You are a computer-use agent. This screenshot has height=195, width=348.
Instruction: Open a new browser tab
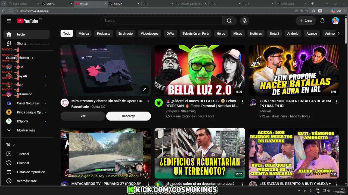pos(312,4)
